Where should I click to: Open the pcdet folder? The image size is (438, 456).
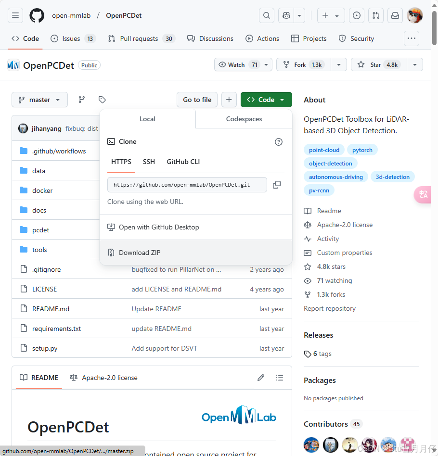point(41,230)
